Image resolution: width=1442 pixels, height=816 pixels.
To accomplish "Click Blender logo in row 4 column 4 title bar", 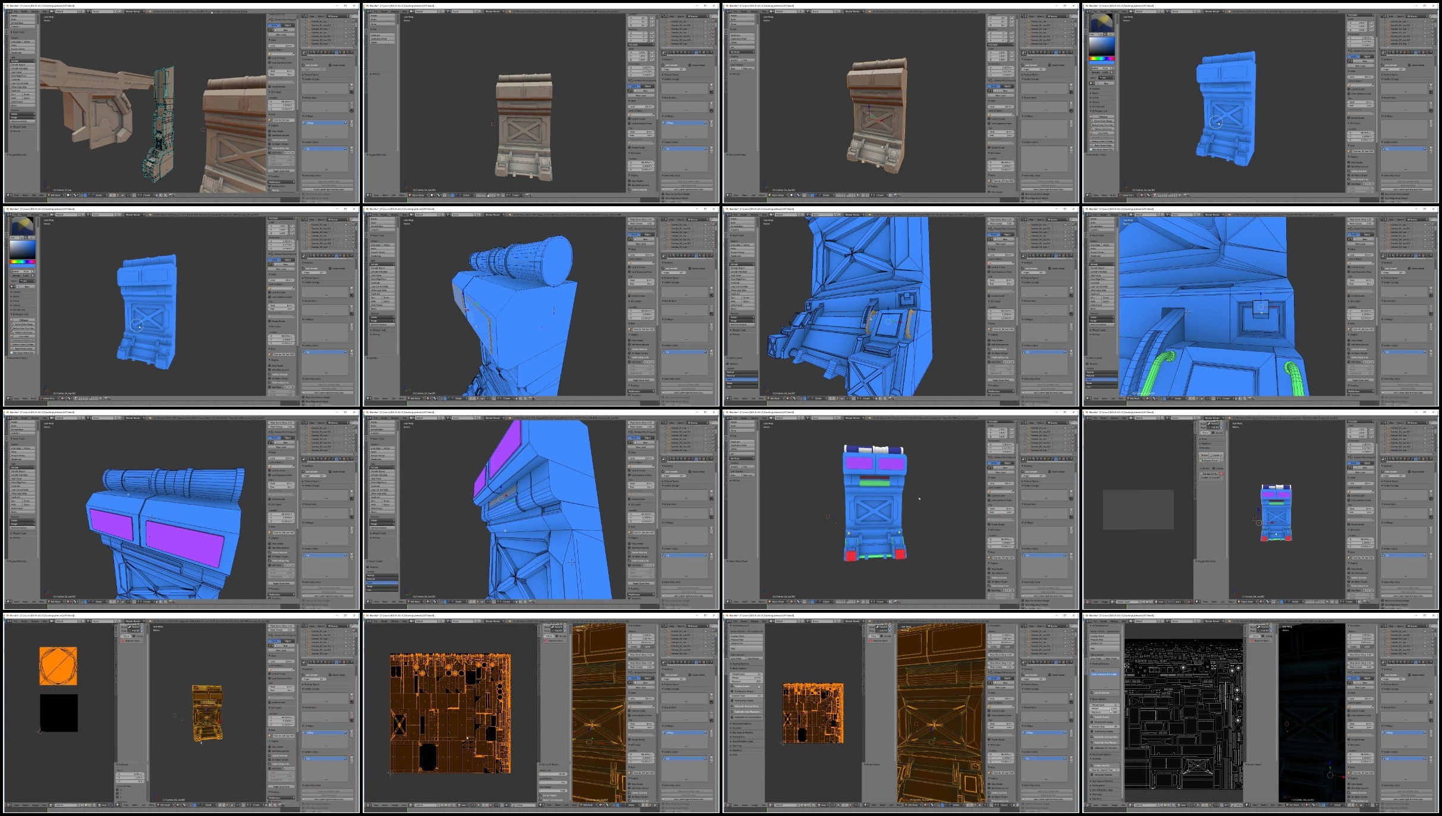I will (1086, 615).
